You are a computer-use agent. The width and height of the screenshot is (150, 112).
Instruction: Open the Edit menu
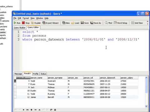tap(19, 18)
